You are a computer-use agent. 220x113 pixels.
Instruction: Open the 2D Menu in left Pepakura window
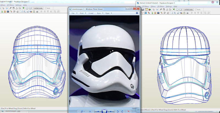[x=10, y=5]
